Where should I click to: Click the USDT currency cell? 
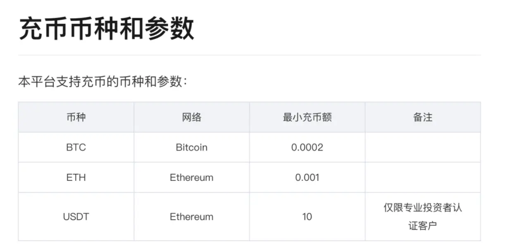[76, 217]
